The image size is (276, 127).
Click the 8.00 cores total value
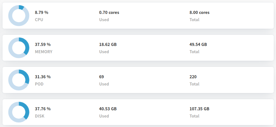(x=199, y=13)
